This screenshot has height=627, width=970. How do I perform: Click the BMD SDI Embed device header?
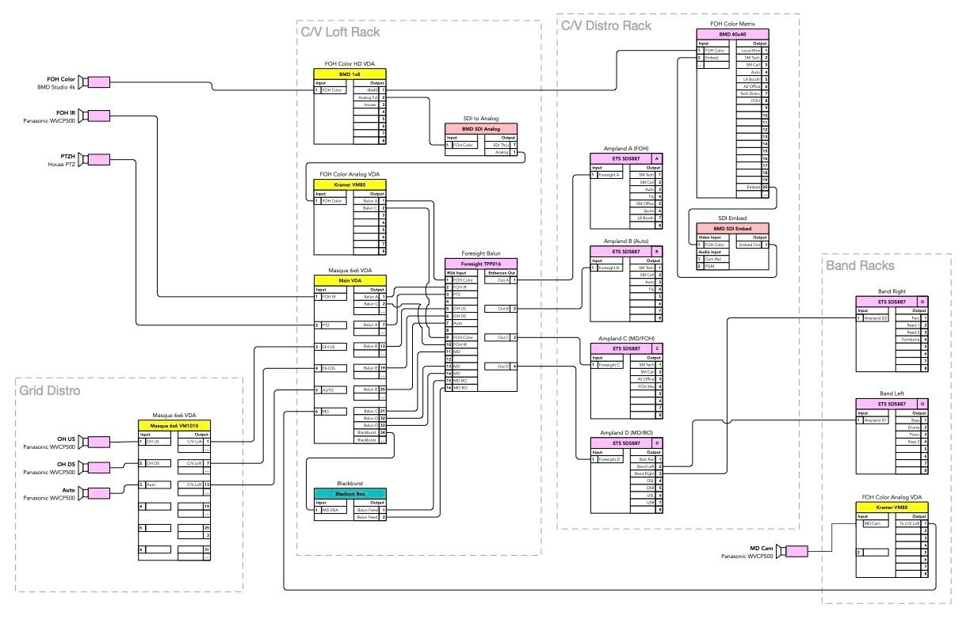click(732, 228)
